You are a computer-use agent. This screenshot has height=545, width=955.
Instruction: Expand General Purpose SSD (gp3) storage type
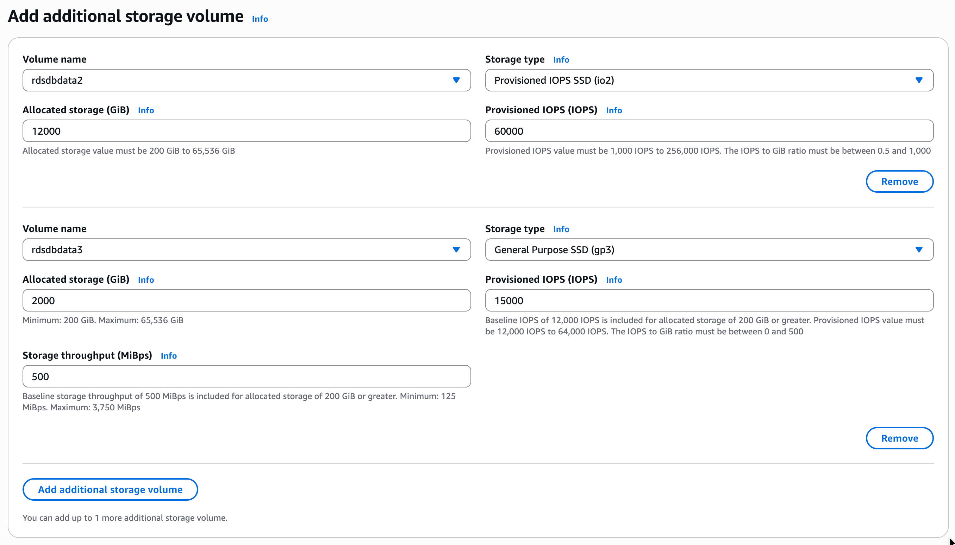tap(709, 250)
